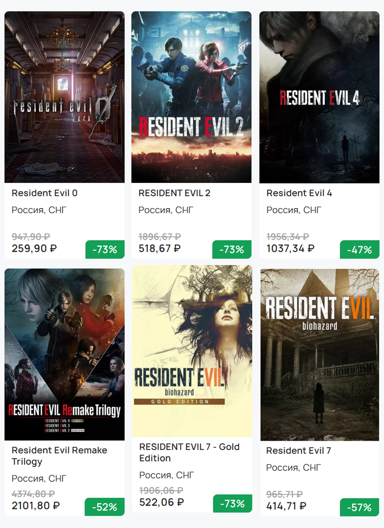Click RESIDENT EVIL 7 - Gold Edition title

coord(189,452)
